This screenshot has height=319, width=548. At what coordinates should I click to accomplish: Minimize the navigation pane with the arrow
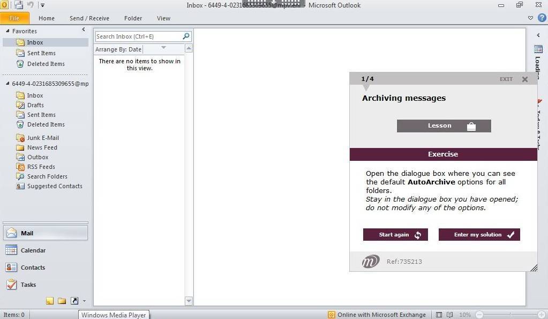click(x=84, y=30)
